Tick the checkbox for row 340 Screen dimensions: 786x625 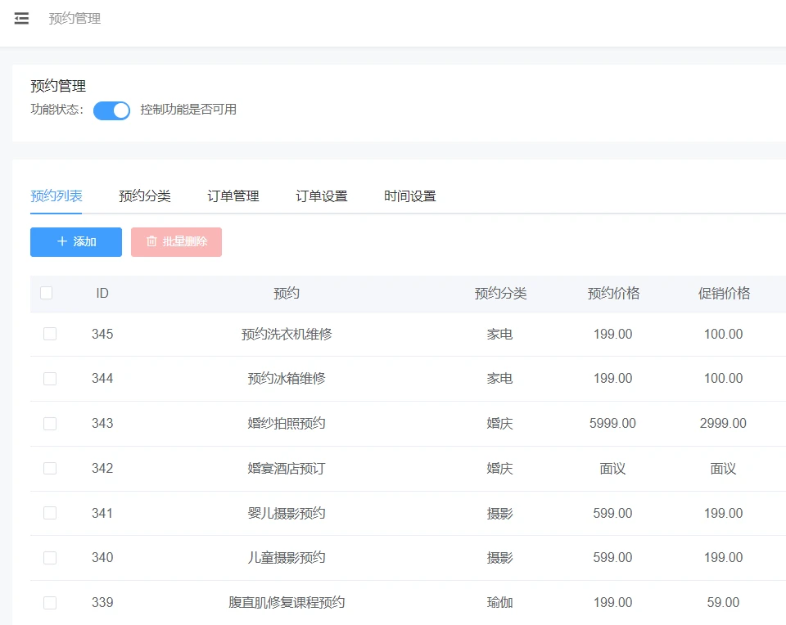click(50, 558)
